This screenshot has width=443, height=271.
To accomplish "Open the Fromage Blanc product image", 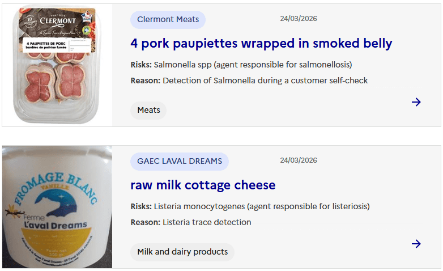I will click(57, 207).
